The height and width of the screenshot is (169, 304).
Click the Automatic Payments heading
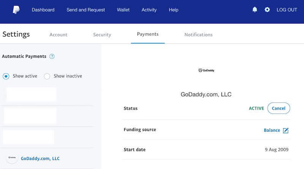(x=24, y=56)
